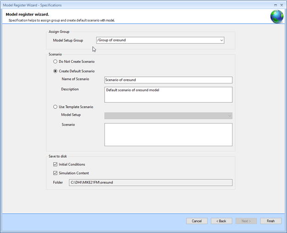Click the Finish button
Screen dimensions: 287x233
point(270,221)
